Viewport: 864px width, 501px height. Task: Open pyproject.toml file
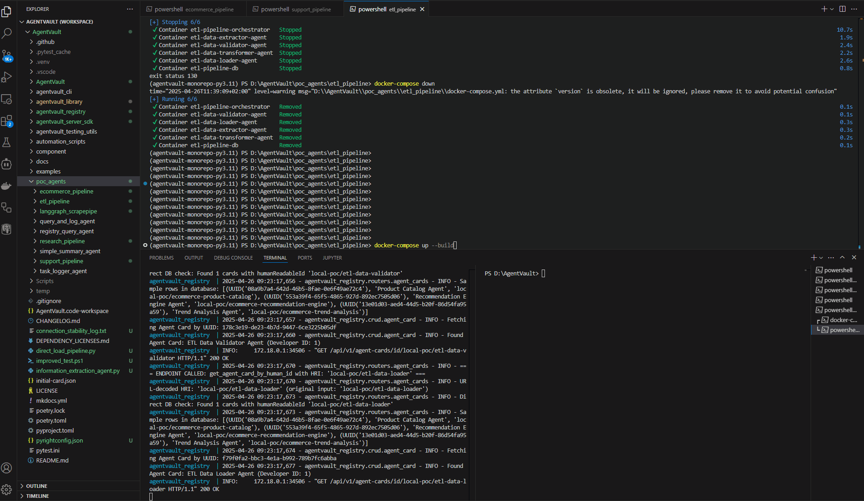(x=78, y=430)
